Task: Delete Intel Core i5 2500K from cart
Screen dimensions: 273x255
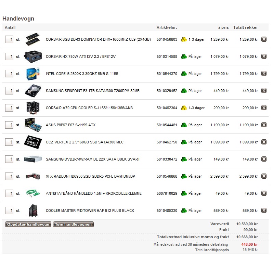Action: [264, 73]
